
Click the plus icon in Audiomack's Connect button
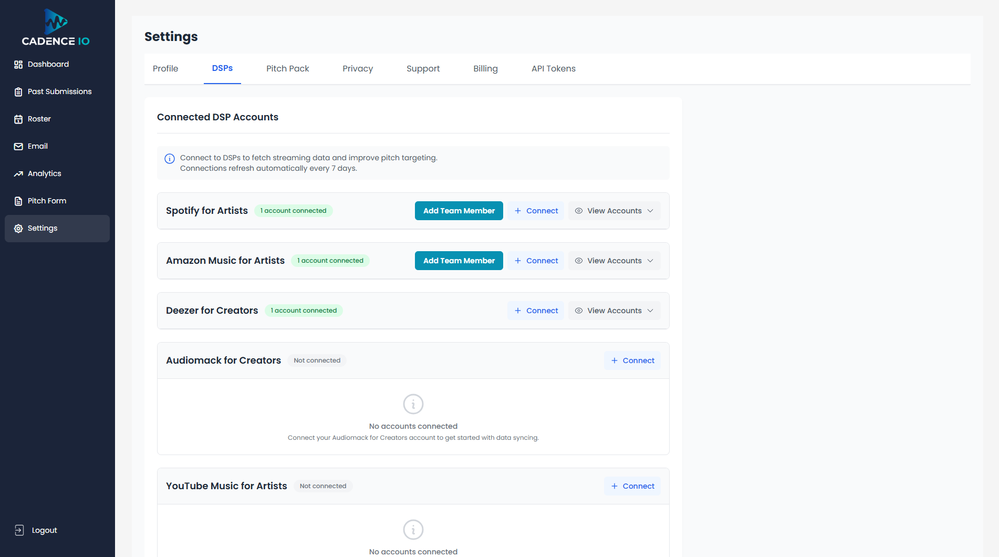(x=615, y=360)
